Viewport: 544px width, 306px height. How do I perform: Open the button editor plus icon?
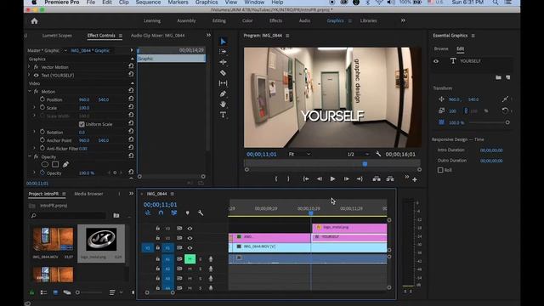pos(415,179)
